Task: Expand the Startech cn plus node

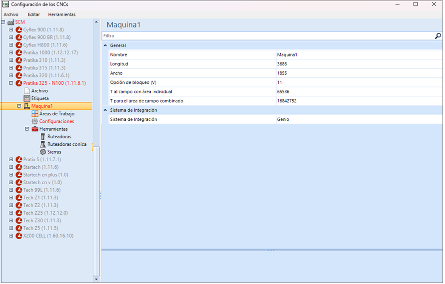Action: [x=11, y=175]
